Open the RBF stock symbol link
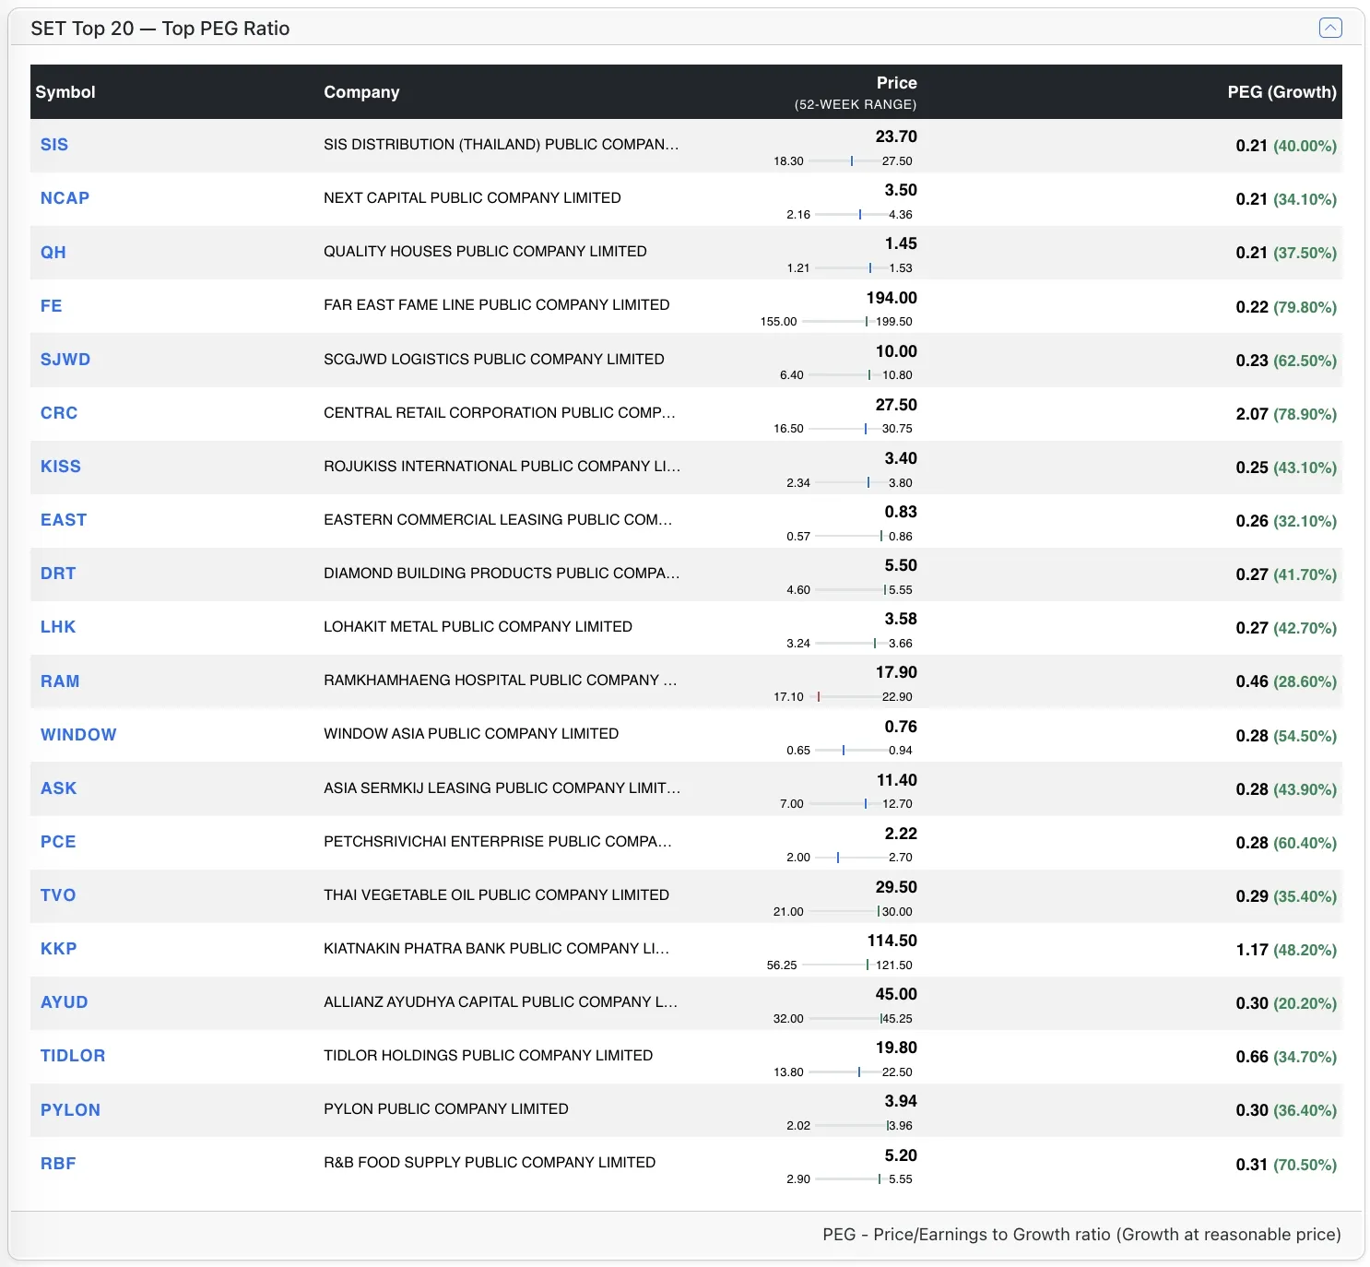 point(58,1163)
